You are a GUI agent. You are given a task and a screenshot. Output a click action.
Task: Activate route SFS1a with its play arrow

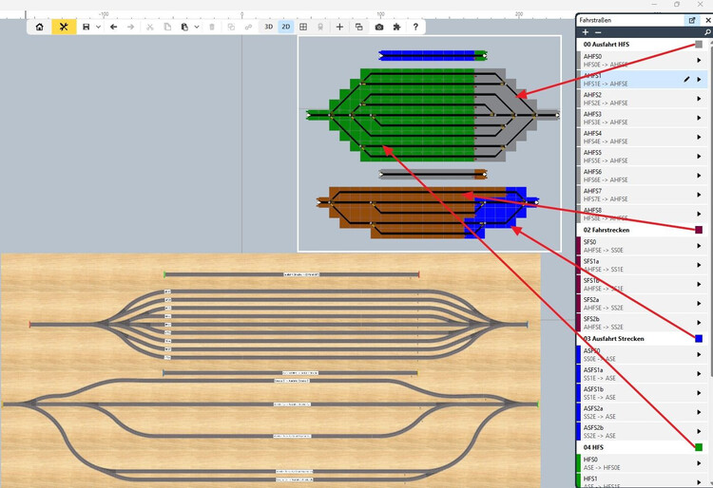[x=699, y=265]
